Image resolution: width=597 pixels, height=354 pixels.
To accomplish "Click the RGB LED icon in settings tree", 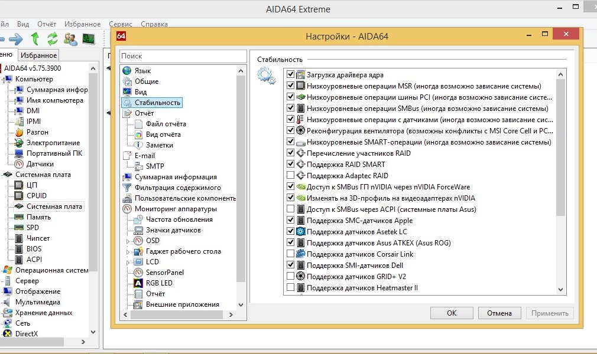I will coord(138,283).
